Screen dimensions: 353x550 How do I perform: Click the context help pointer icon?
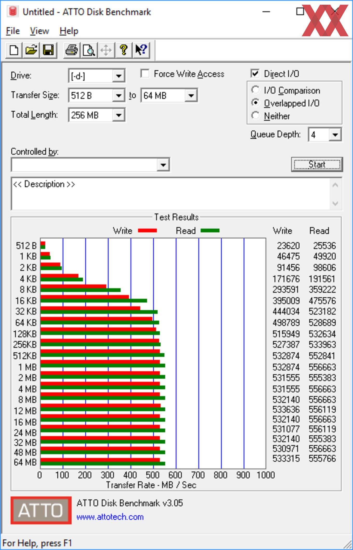click(141, 50)
